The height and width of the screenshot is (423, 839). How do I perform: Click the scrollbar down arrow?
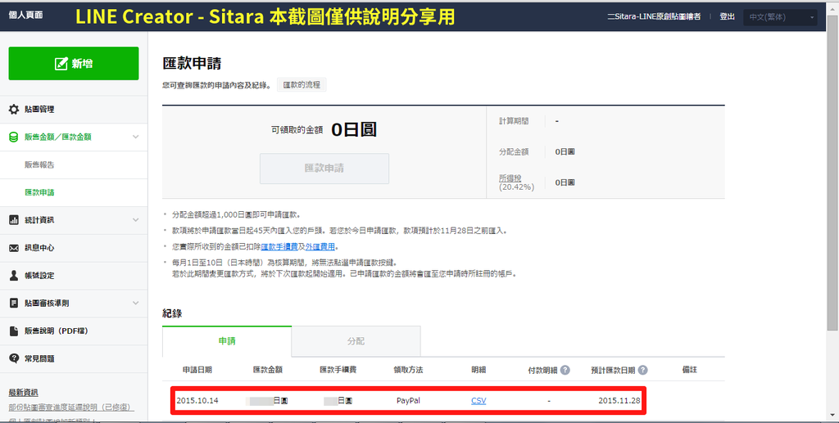click(x=833, y=416)
